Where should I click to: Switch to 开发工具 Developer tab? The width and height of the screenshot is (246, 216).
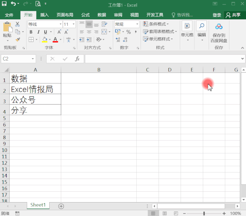point(155,15)
